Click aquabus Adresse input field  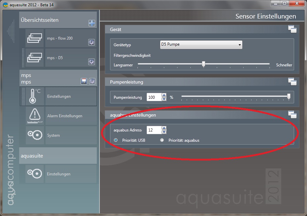tap(154, 130)
